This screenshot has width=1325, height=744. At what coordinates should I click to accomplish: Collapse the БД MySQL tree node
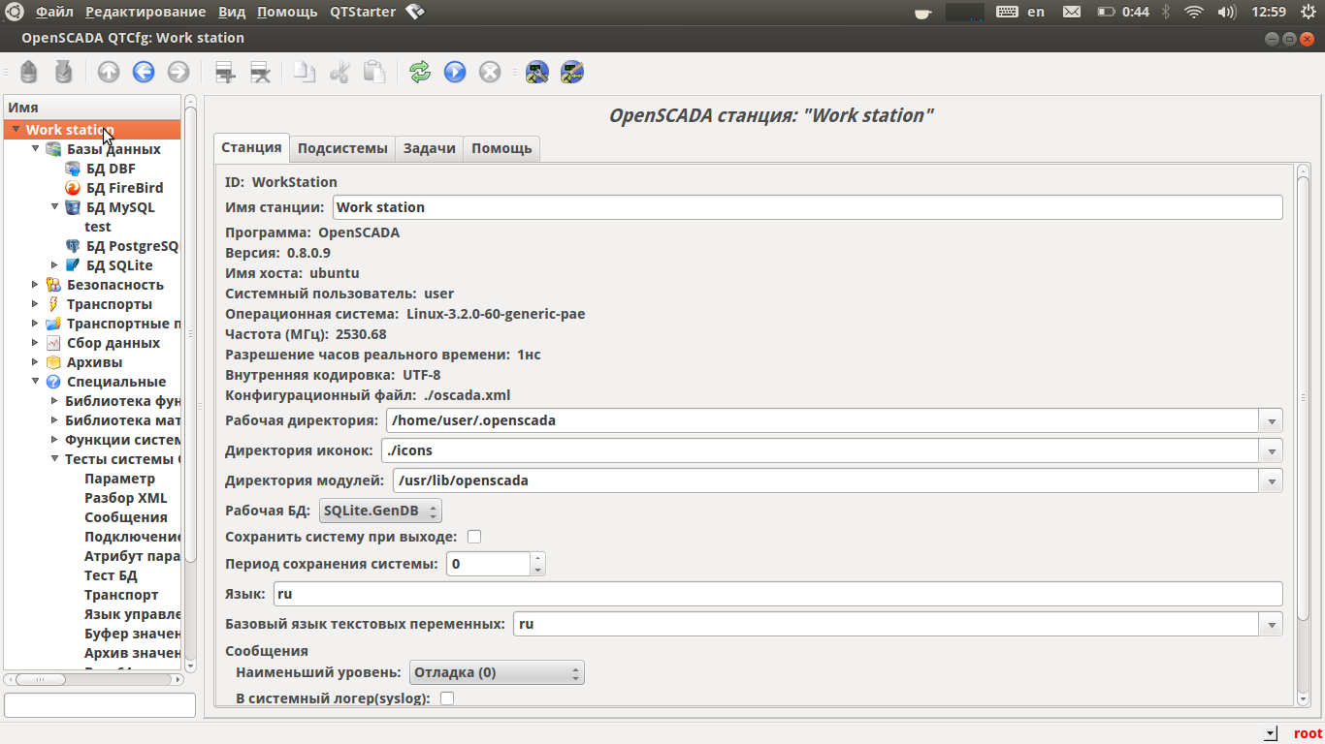(55, 207)
